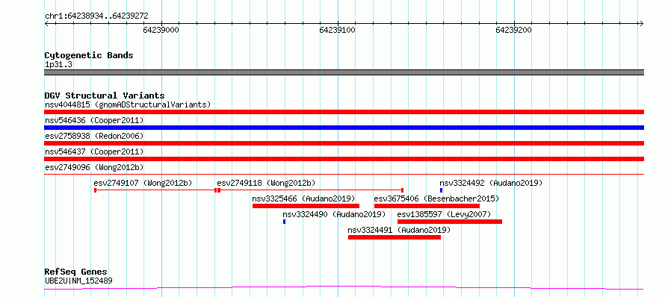Select the esv2749107 Wong2012b variant line
This screenshot has height=297, width=665.
[155, 190]
